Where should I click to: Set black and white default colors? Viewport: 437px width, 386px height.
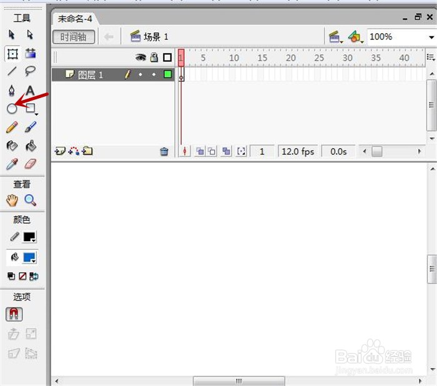pos(11,276)
